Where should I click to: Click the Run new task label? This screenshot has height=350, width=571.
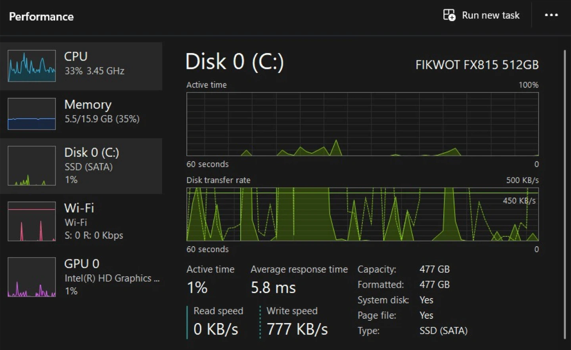tap(491, 15)
